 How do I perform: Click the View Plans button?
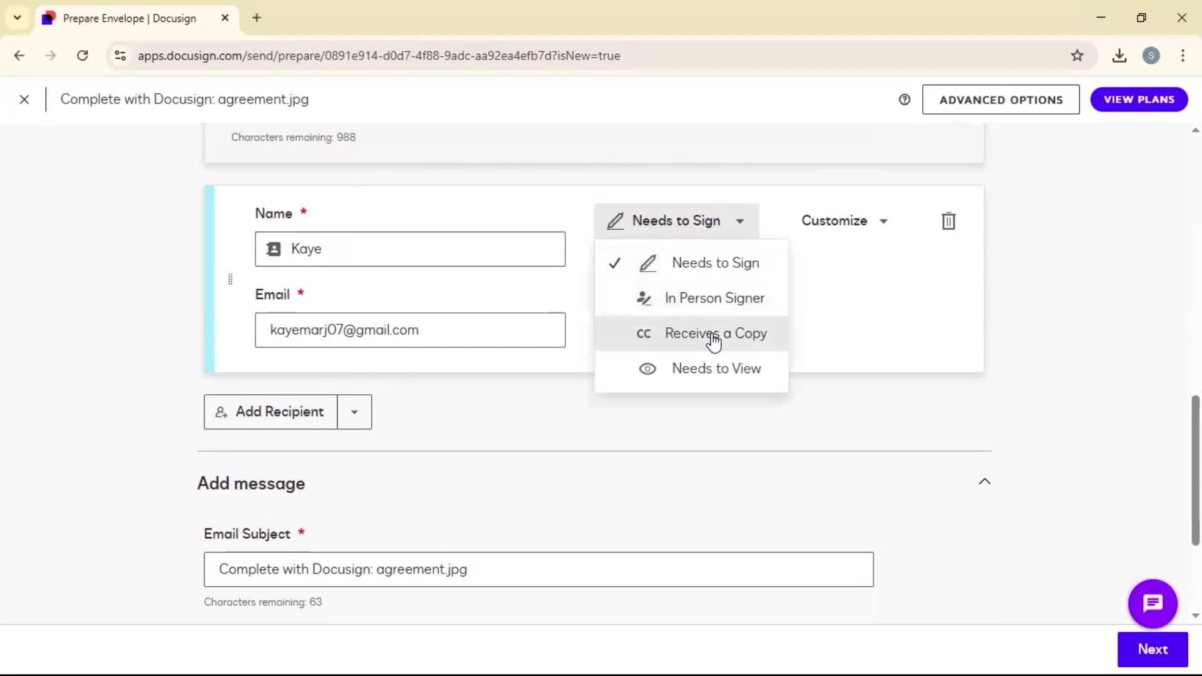(1139, 100)
